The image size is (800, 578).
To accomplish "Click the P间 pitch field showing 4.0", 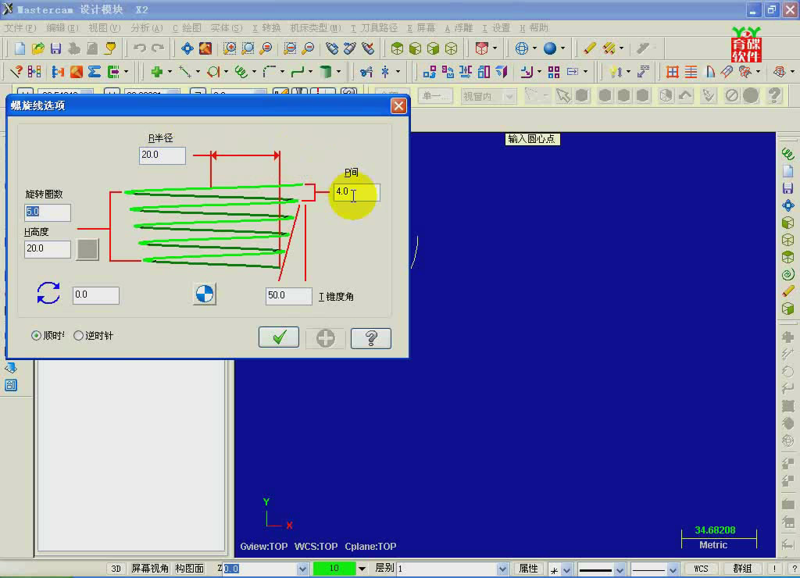I will point(356,192).
